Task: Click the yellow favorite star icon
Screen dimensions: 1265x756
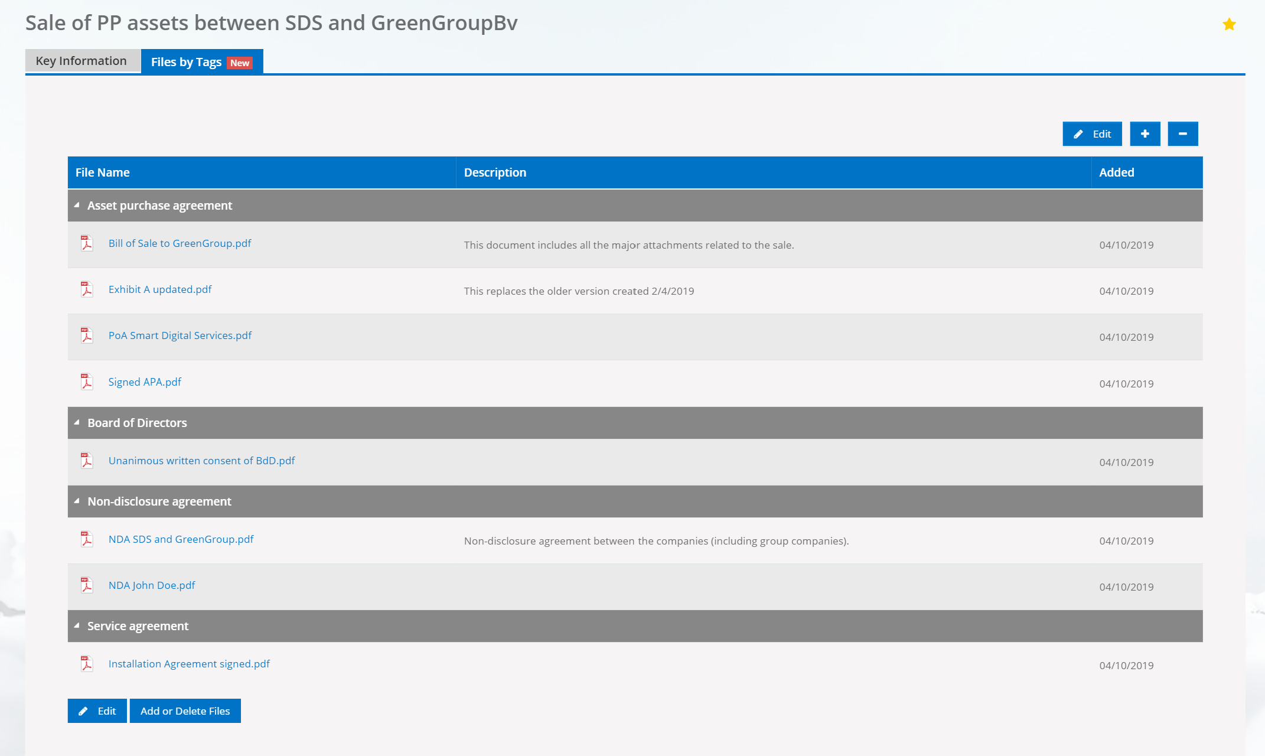Action: pyautogui.click(x=1229, y=24)
